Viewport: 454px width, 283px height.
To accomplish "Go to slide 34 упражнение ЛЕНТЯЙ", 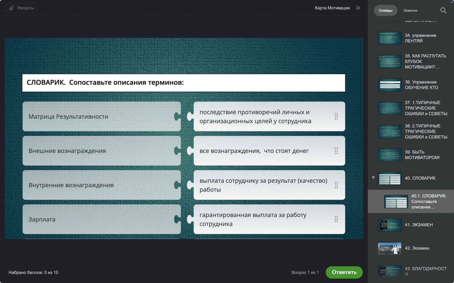I will point(411,38).
